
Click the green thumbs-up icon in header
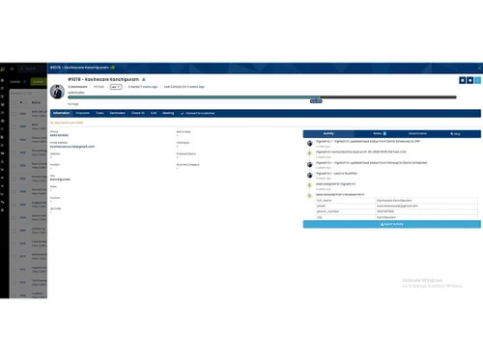click(x=113, y=68)
